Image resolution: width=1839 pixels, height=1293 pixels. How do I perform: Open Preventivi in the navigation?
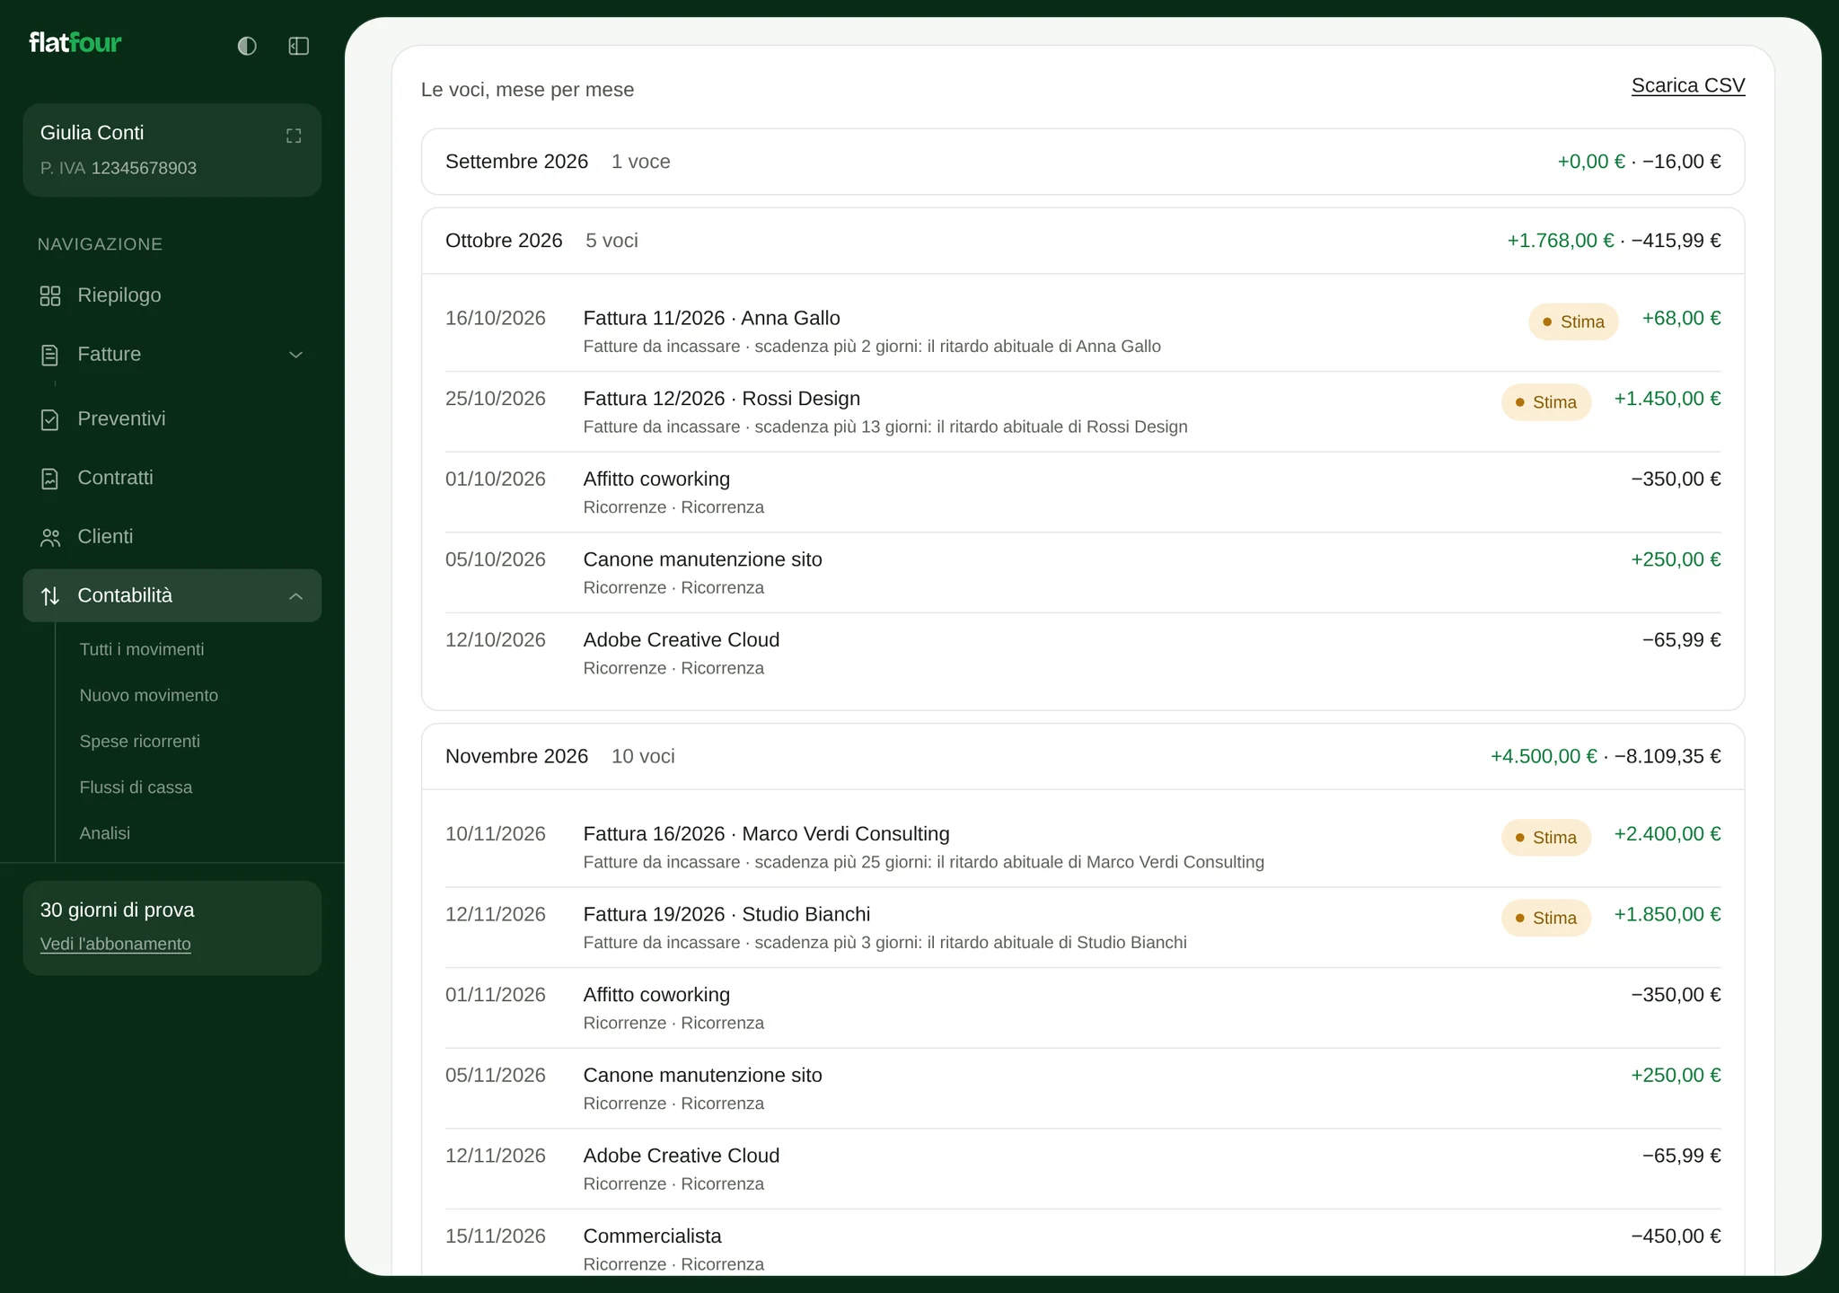point(172,419)
